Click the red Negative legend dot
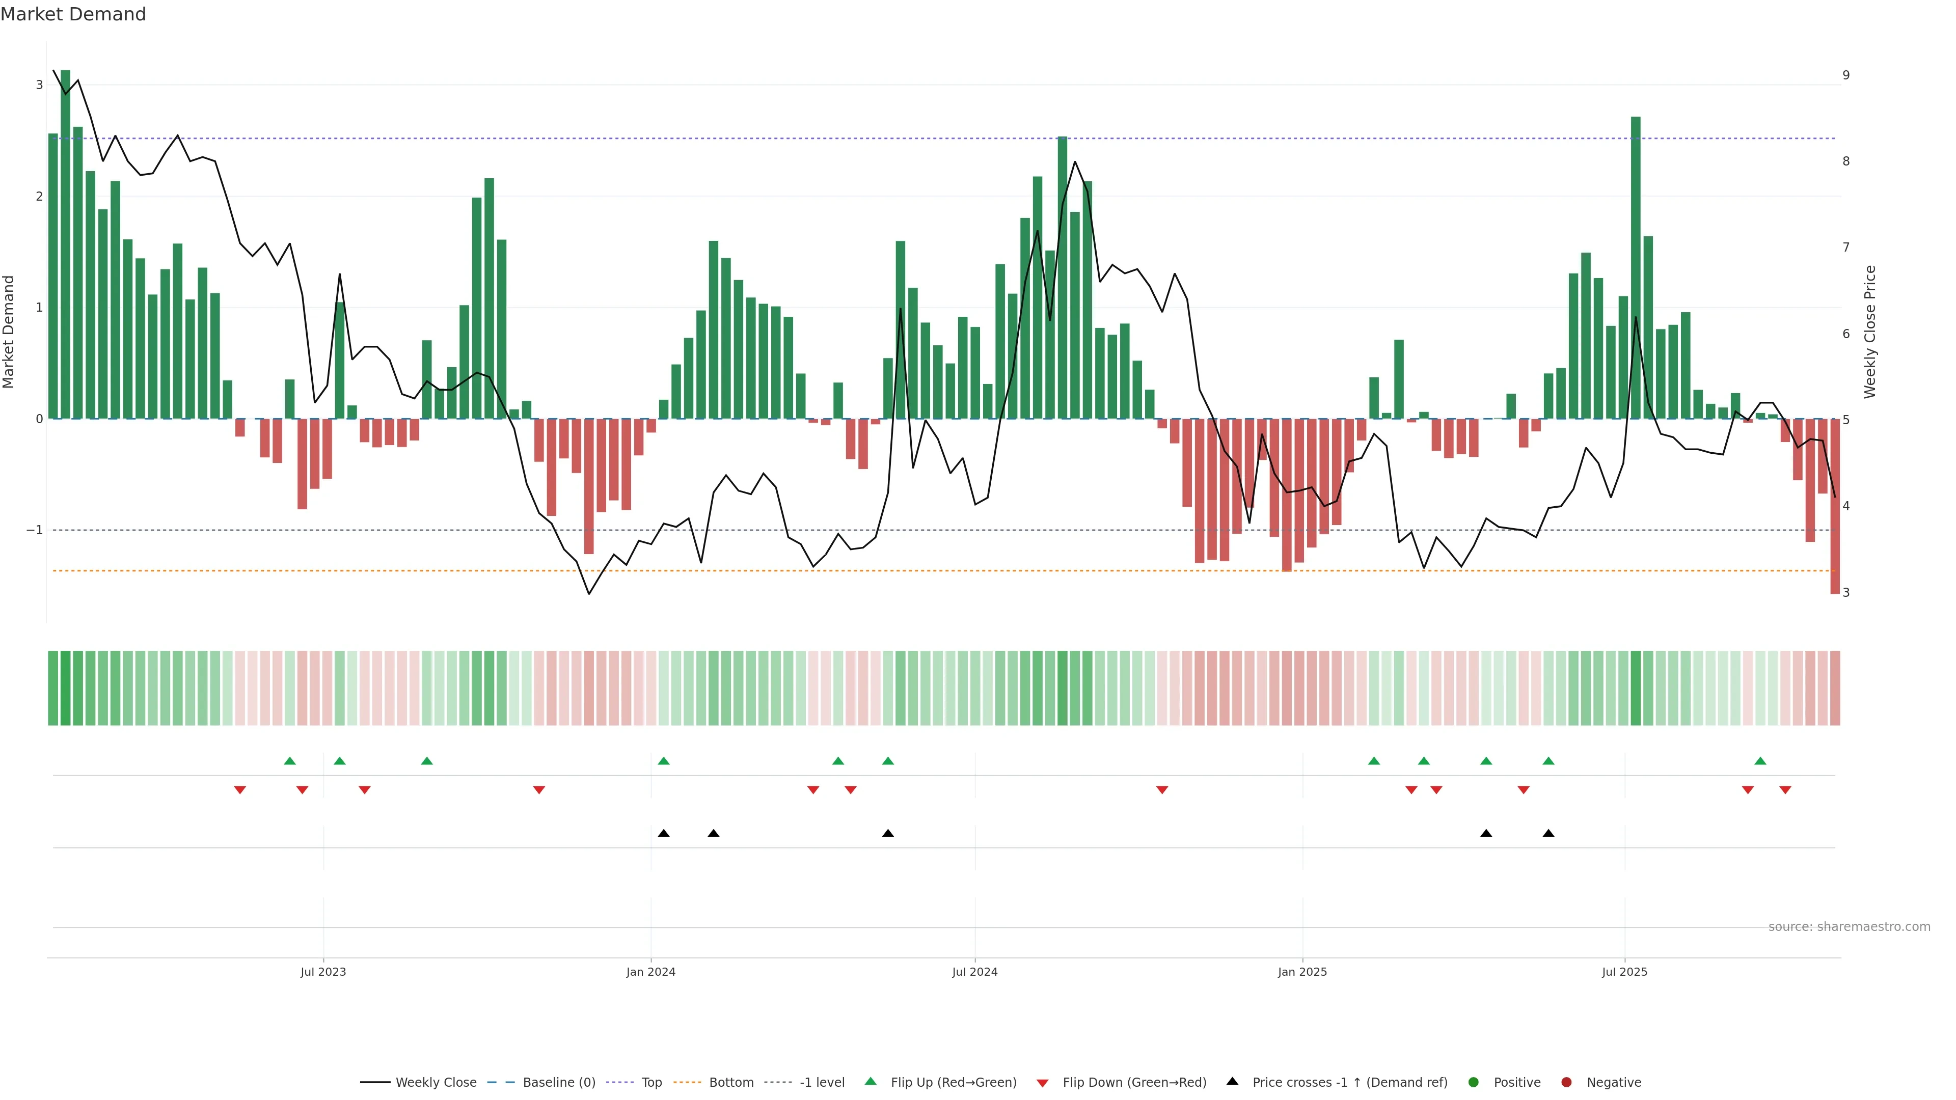1956x1100 pixels. tap(1566, 1082)
